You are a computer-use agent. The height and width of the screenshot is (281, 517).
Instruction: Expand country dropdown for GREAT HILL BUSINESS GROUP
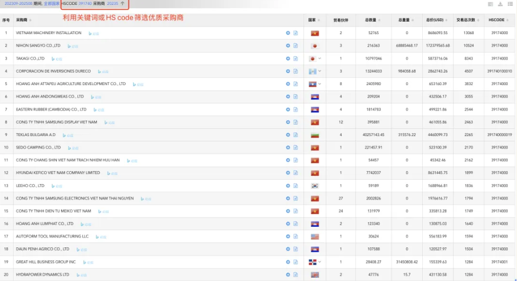pos(320,262)
